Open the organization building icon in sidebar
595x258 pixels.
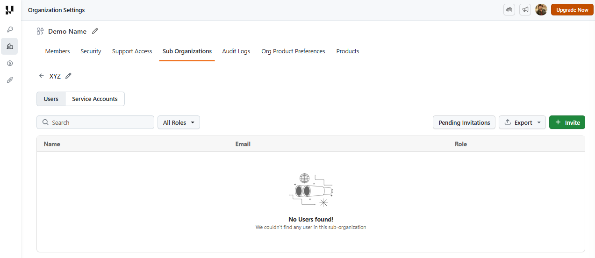tap(10, 46)
